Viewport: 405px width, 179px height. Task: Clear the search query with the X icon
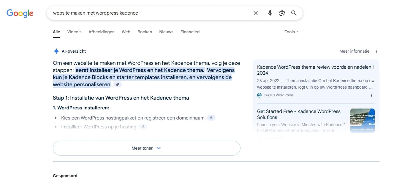[x=255, y=13]
